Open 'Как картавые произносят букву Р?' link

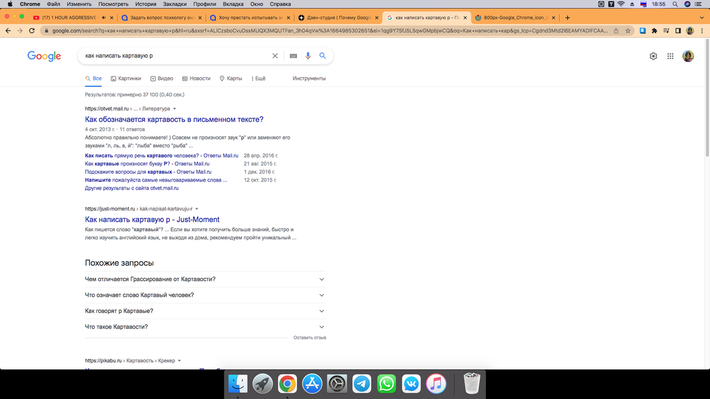pyautogui.click(x=147, y=163)
